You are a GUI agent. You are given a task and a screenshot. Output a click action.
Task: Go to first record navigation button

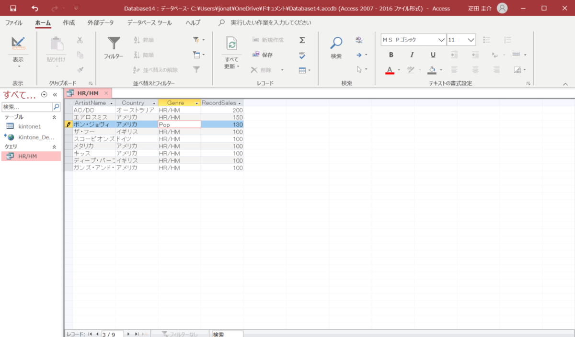(x=90, y=334)
